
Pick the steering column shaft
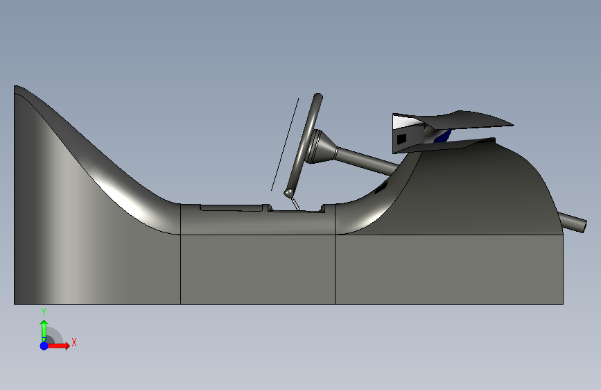pos(366,160)
